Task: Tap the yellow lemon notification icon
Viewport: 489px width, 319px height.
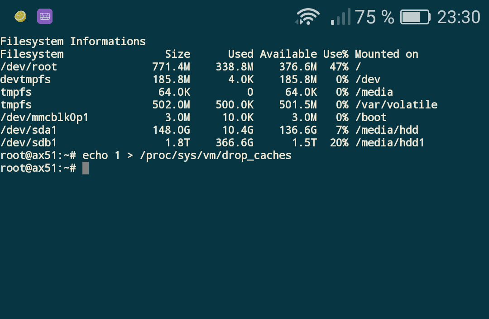Action: pyautogui.click(x=20, y=17)
